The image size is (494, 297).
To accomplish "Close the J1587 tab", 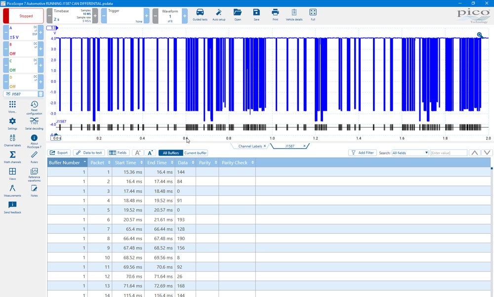I will tap(304, 146).
